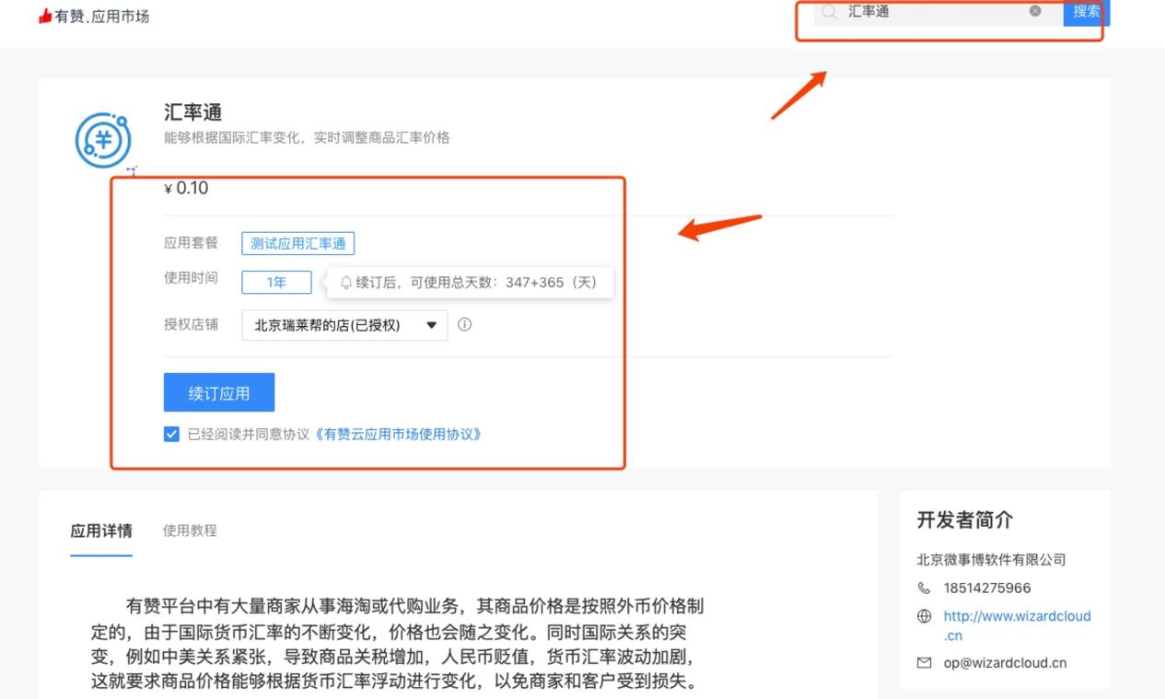Click the envelope icon beside the developer email
The image size is (1165, 699).
pos(925,662)
